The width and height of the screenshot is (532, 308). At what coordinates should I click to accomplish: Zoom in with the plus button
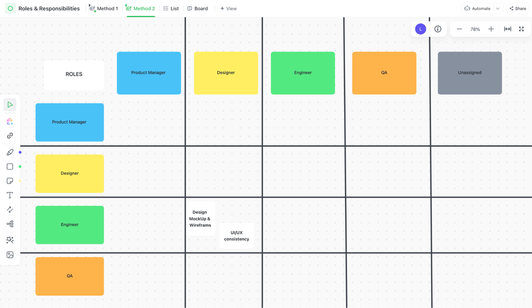coord(491,29)
